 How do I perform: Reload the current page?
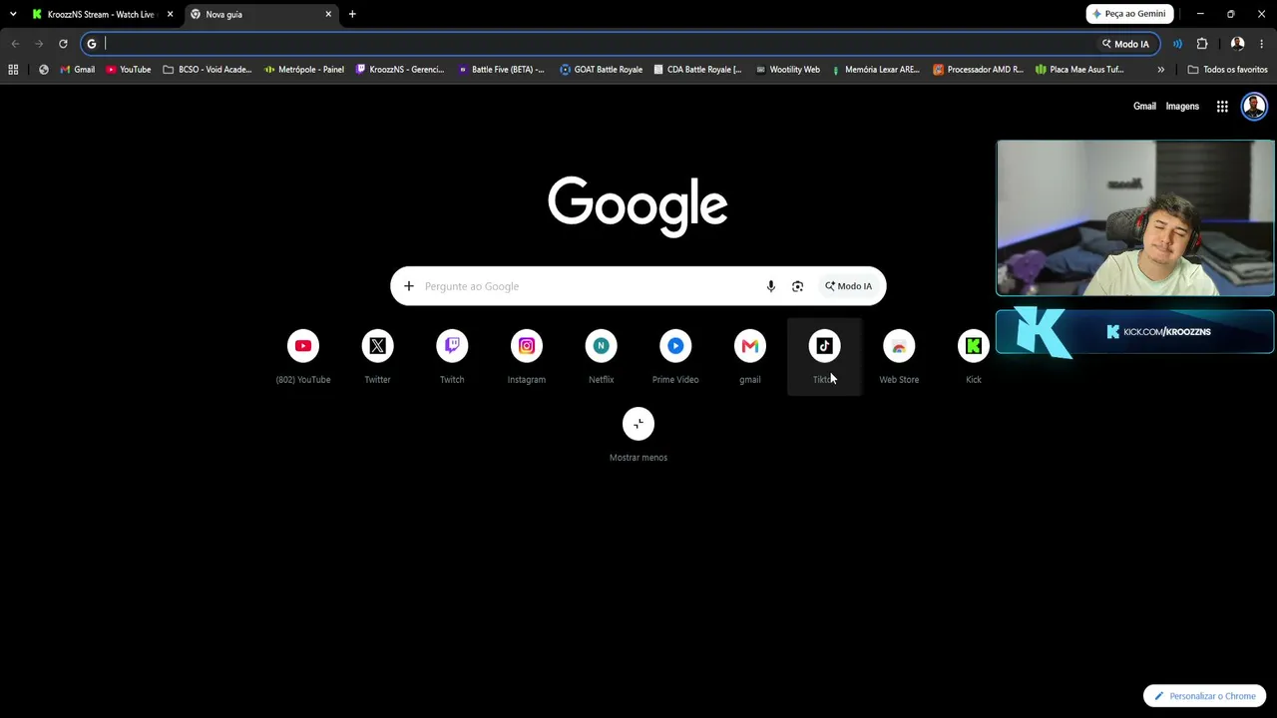pos(63,44)
